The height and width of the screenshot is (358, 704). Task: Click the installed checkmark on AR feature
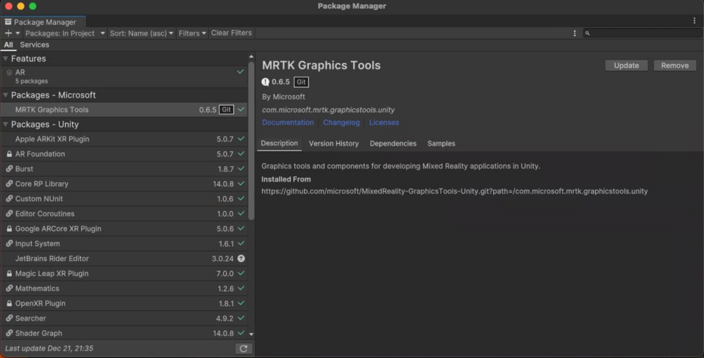pyautogui.click(x=241, y=71)
